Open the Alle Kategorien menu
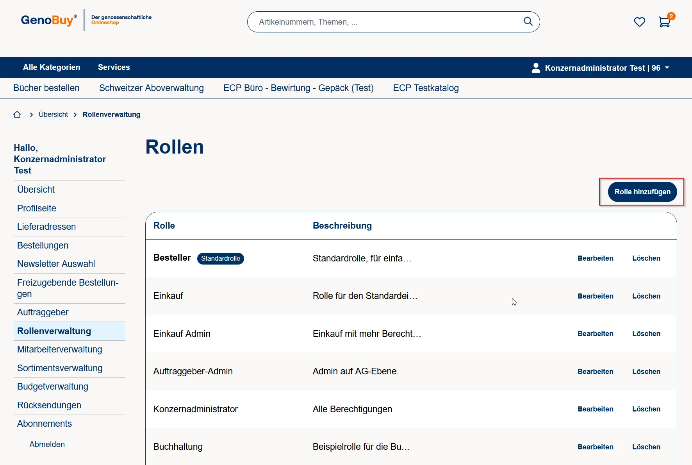Image resolution: width=692 pixels, height=465 pixels. (52, 67)
